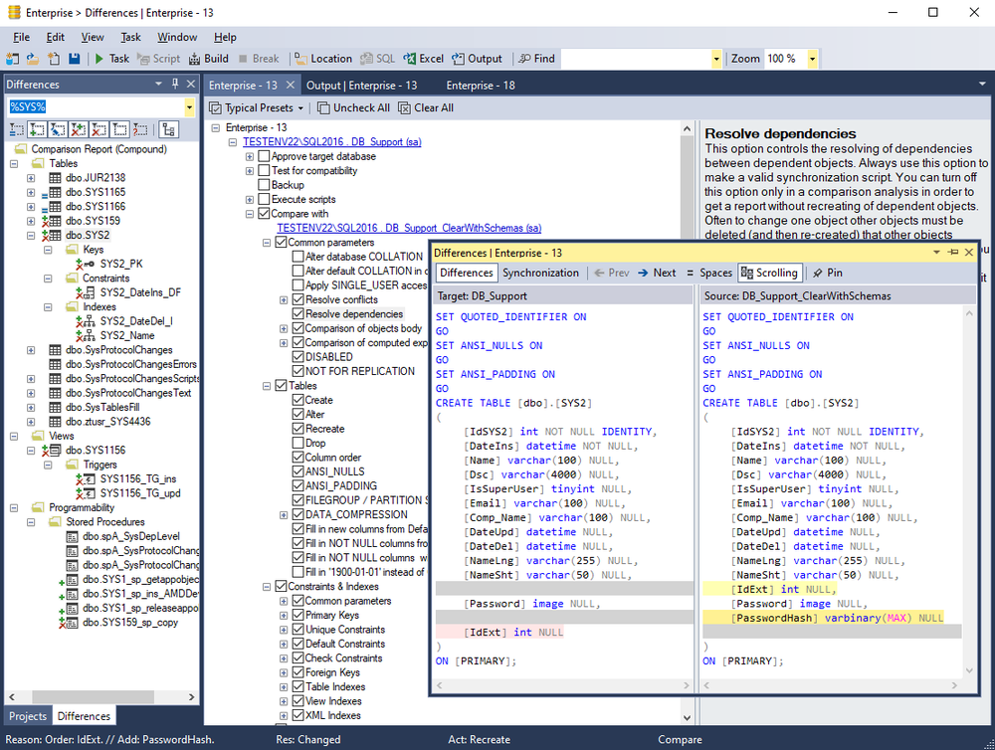Open the Find combo box dropdown arrow
This screenshot has width=995, height=750.
click(x=716, y=59)
